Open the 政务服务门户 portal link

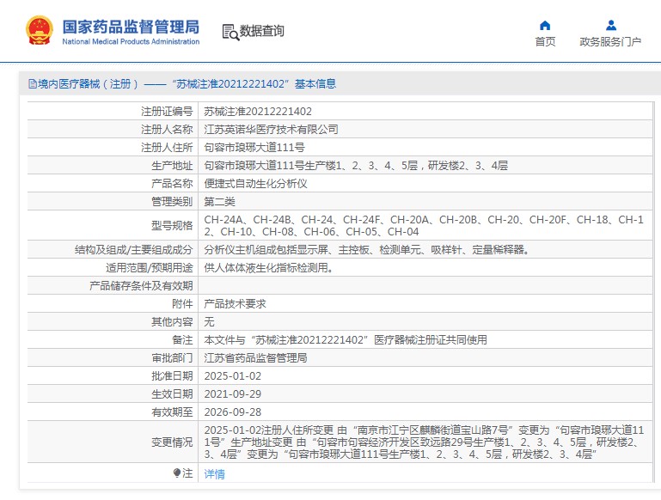(x=610, y=41)
